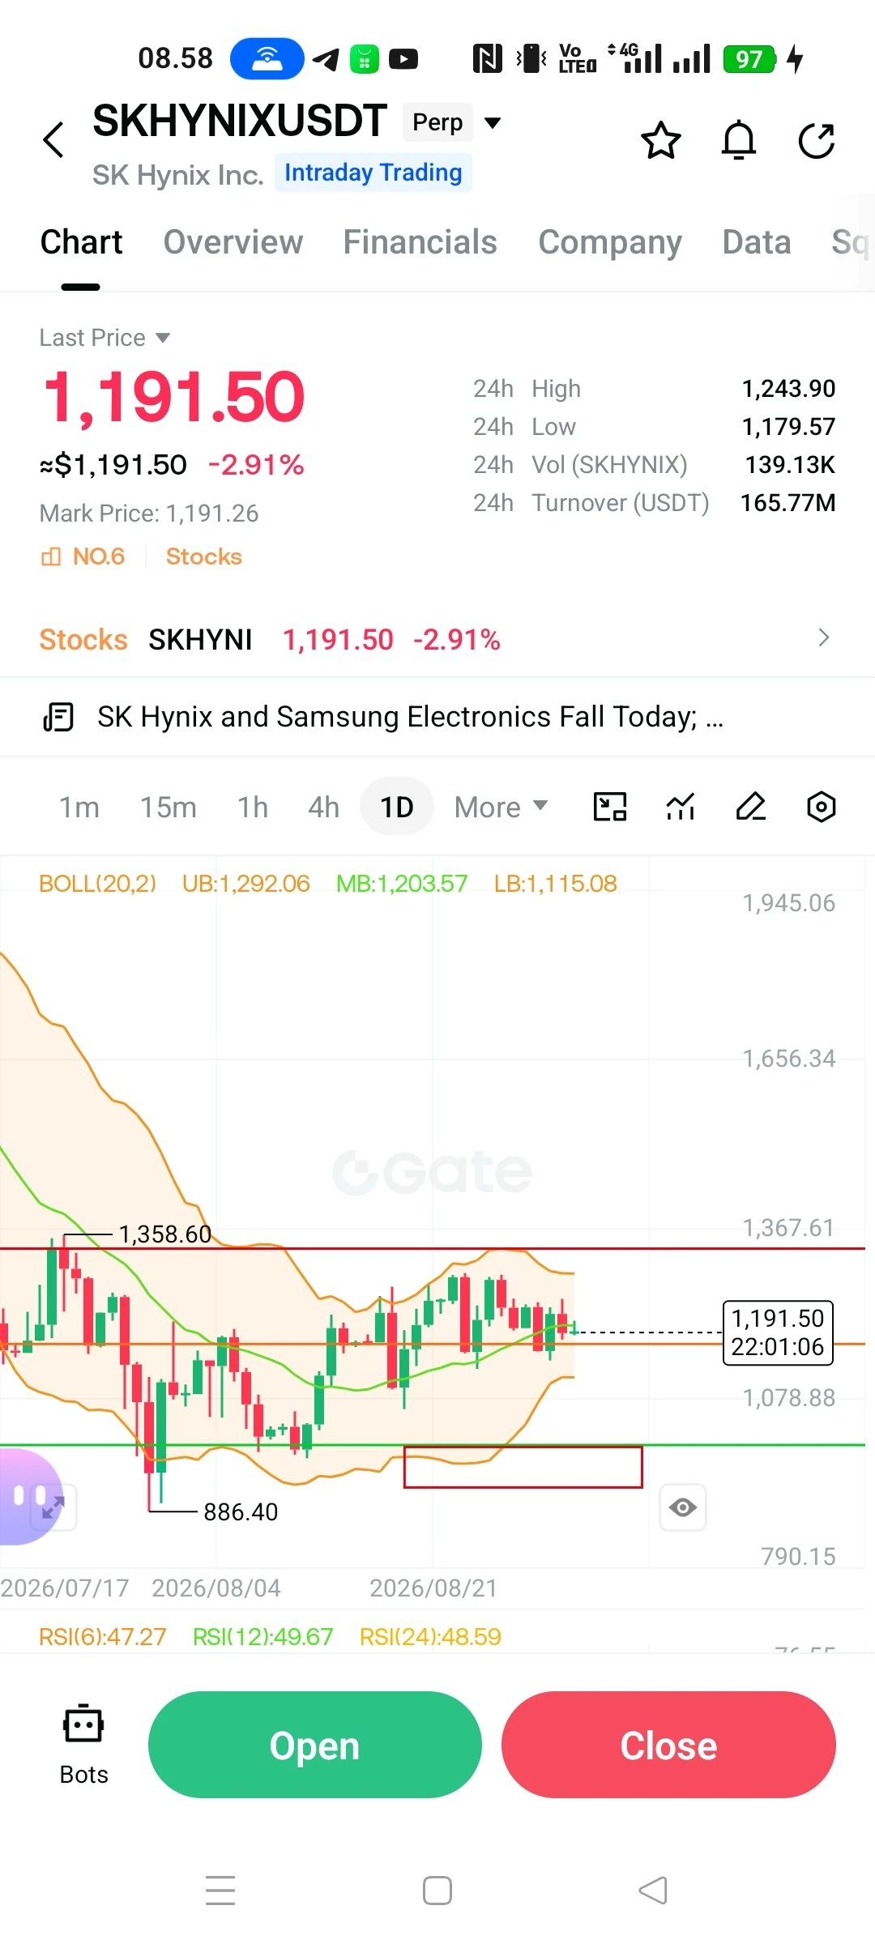Tap the NO.6 ranking link
Screen dimensions: 875x1944
(x=83, y=556)
